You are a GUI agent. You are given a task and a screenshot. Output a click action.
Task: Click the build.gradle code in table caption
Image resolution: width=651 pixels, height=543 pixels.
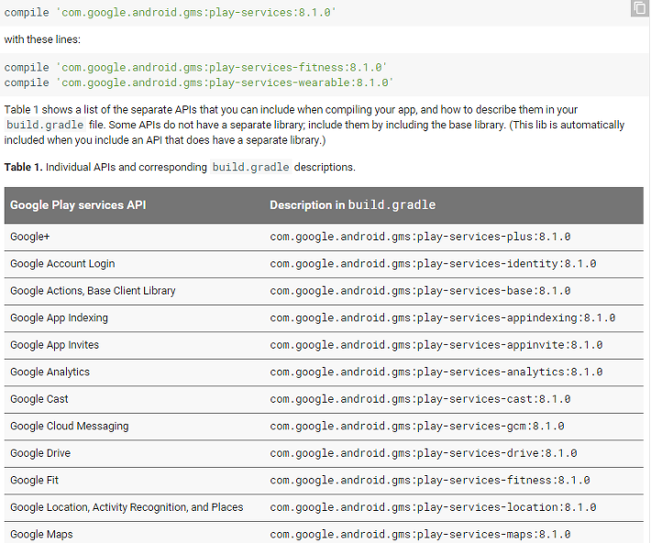[250, 167]
